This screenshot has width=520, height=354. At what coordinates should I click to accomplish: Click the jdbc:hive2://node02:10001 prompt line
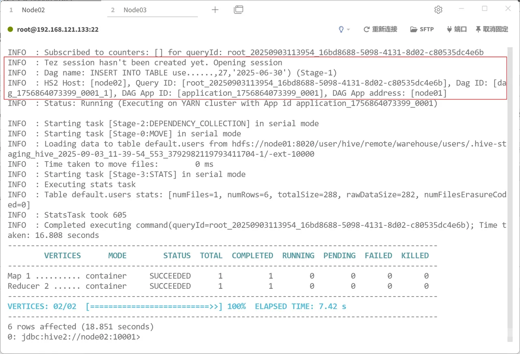[x=74, y=337]
